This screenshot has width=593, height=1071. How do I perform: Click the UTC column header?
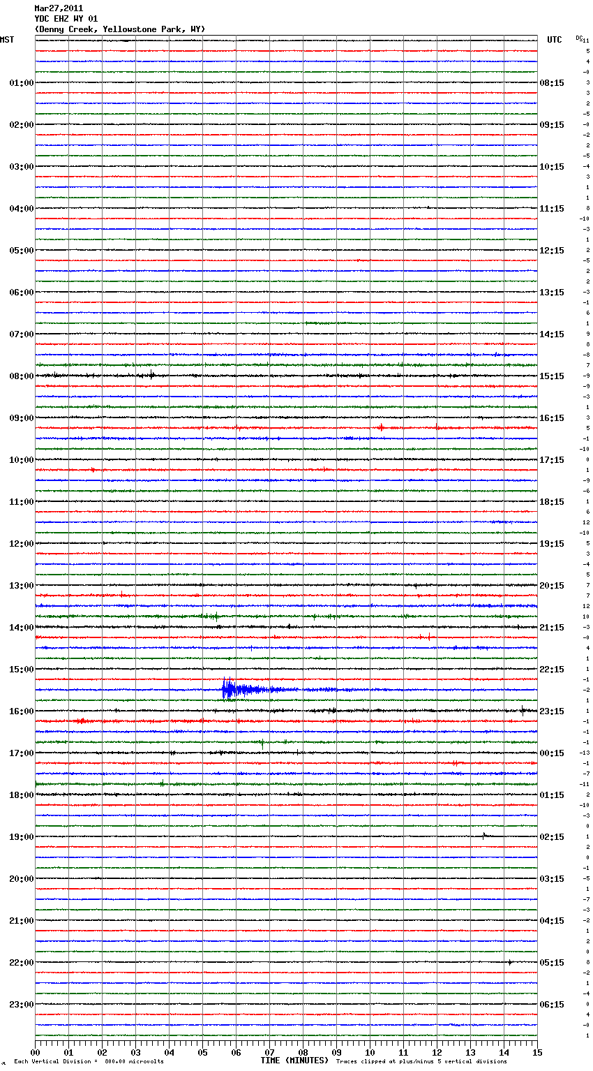click(x=555, y=40)
